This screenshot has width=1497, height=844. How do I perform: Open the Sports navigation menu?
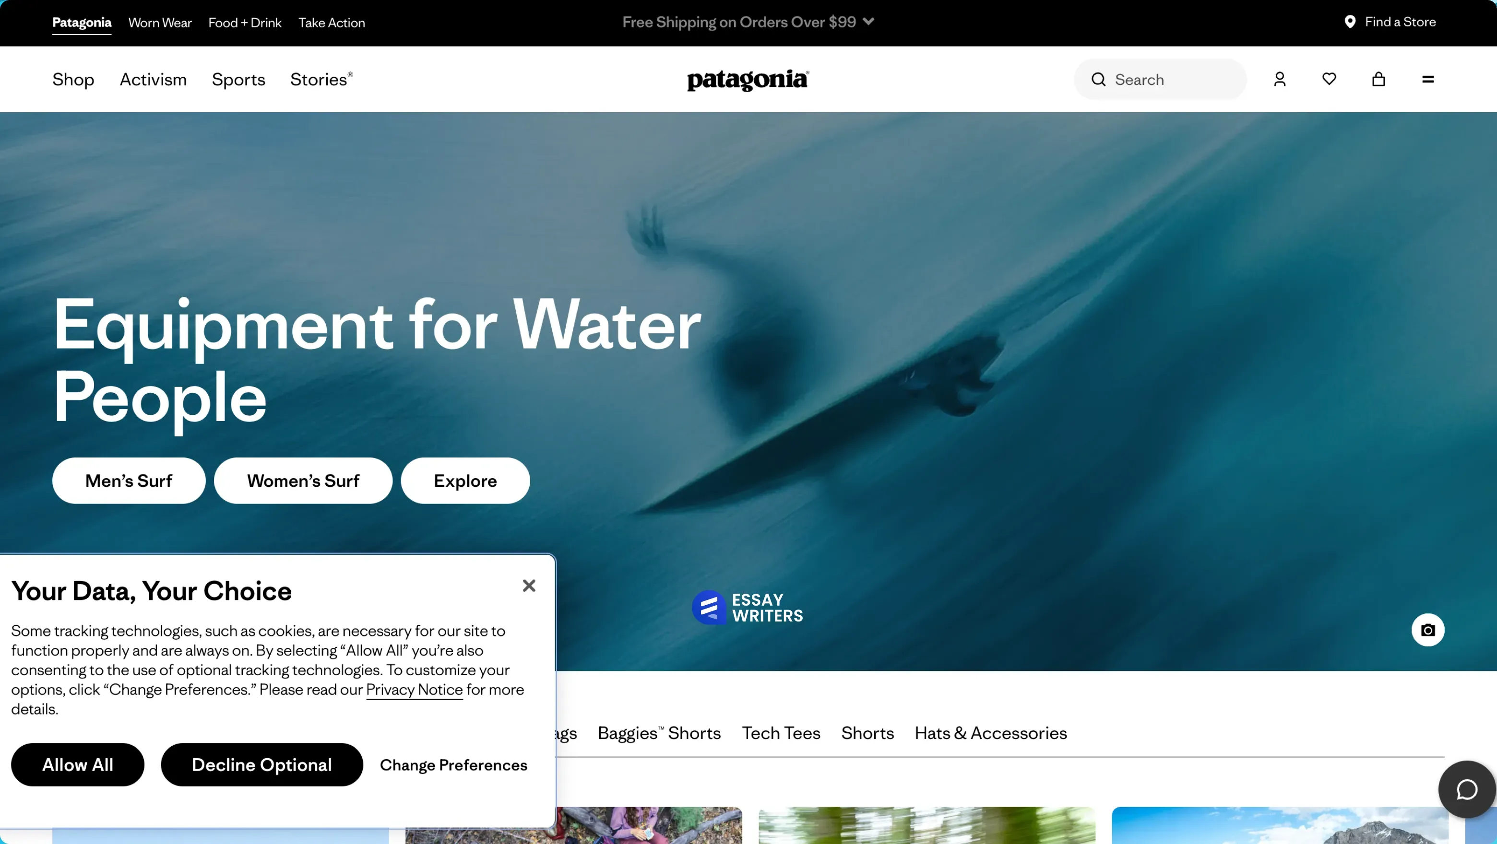238,80
